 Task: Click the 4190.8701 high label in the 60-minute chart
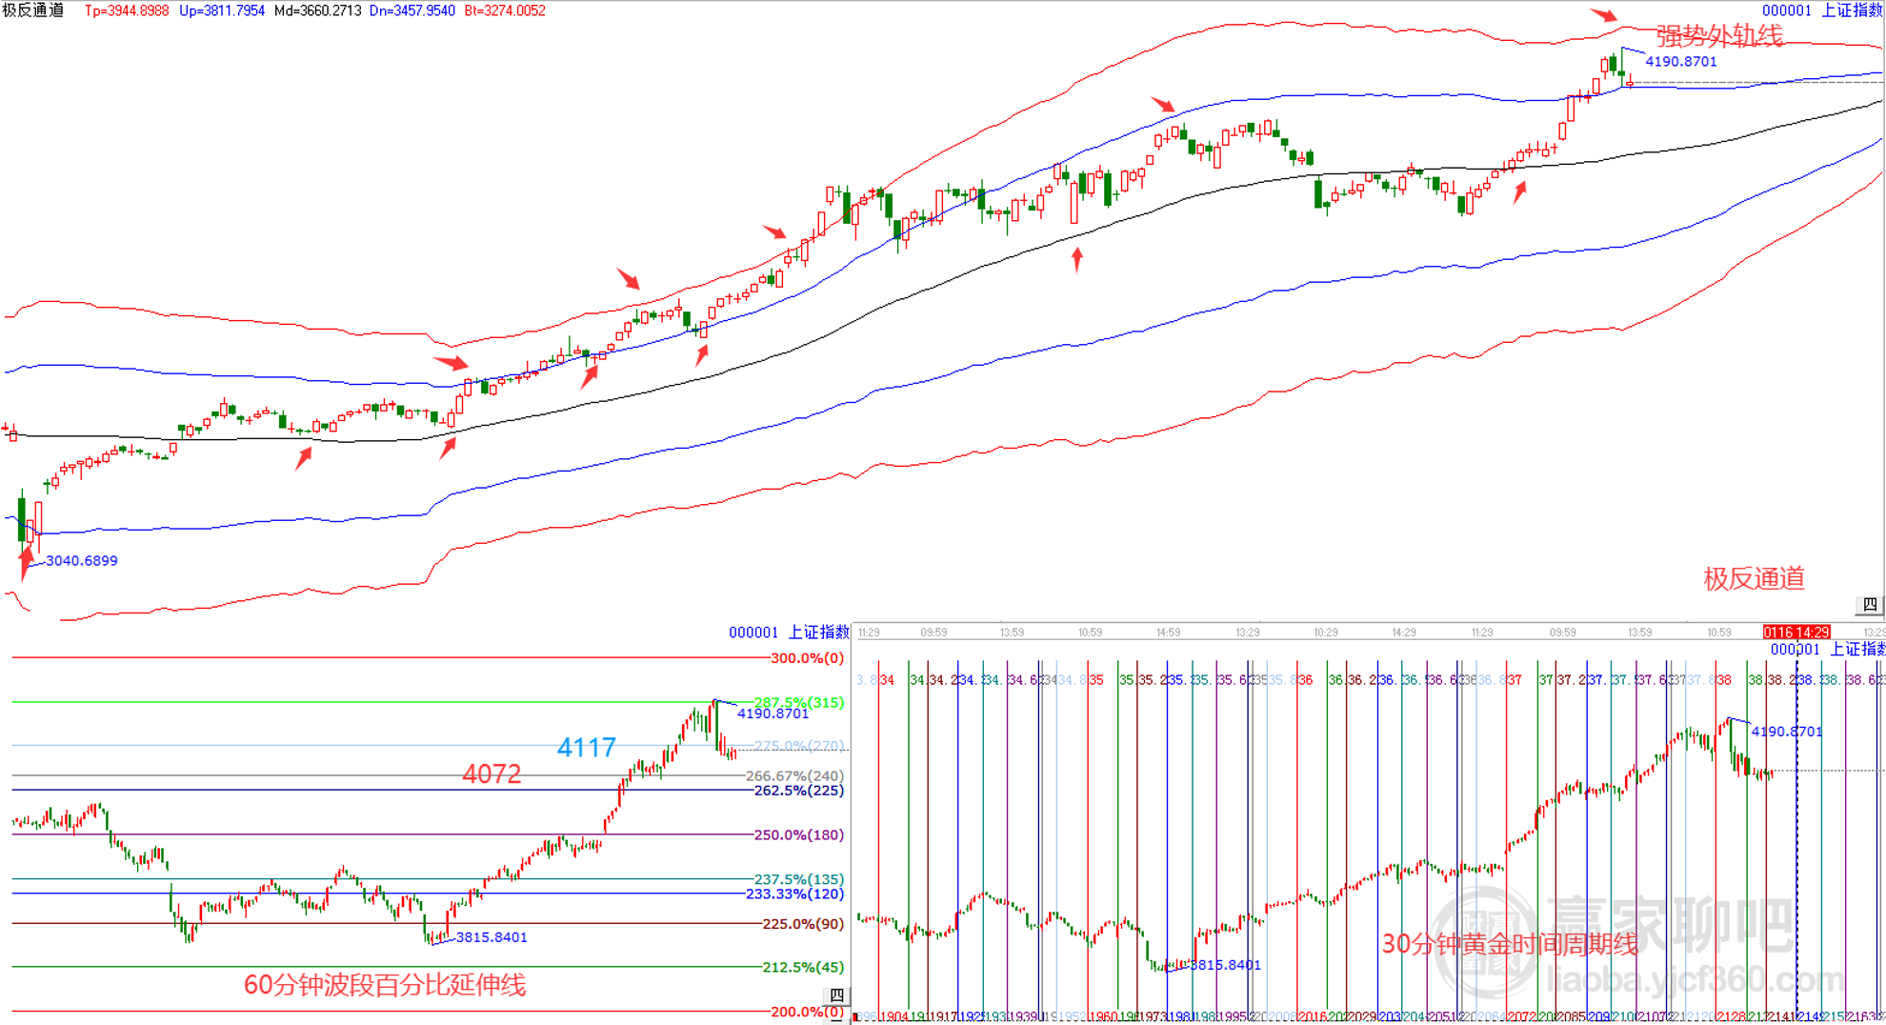772,713
